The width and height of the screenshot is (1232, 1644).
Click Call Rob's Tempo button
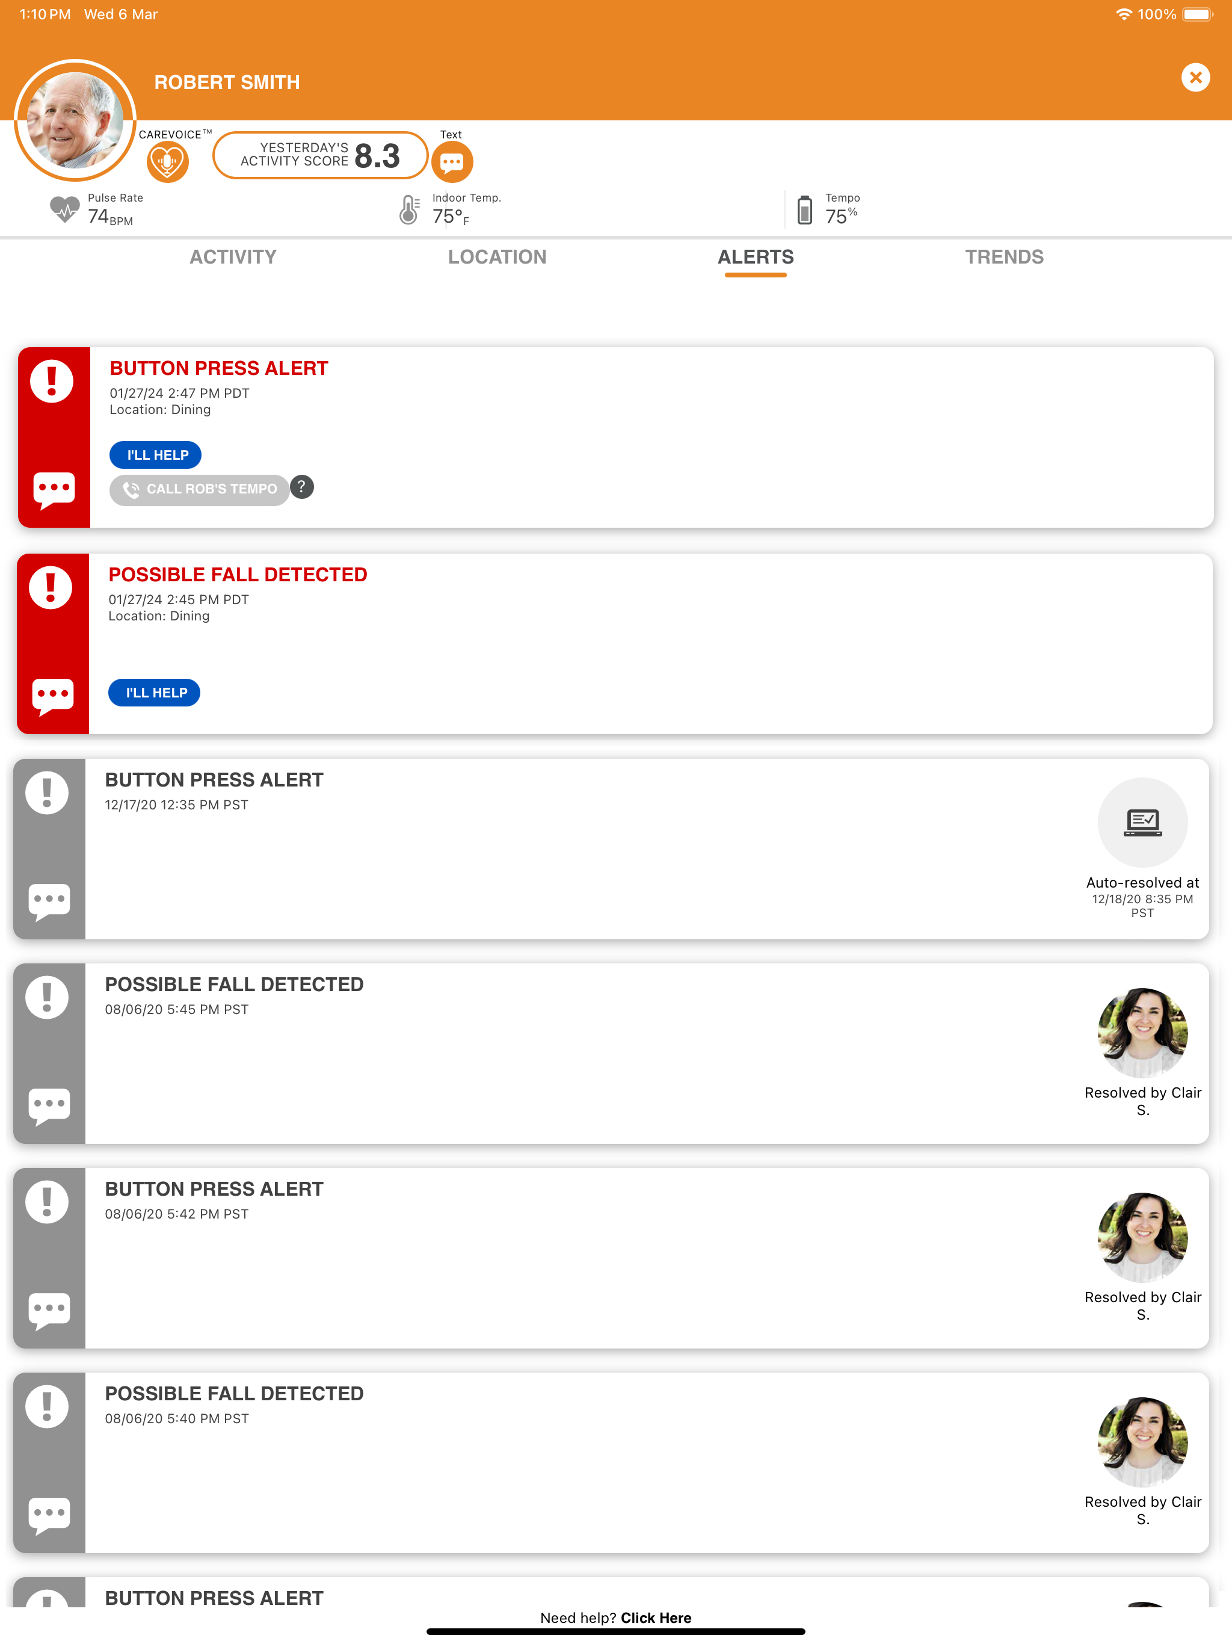click(199, 489)
